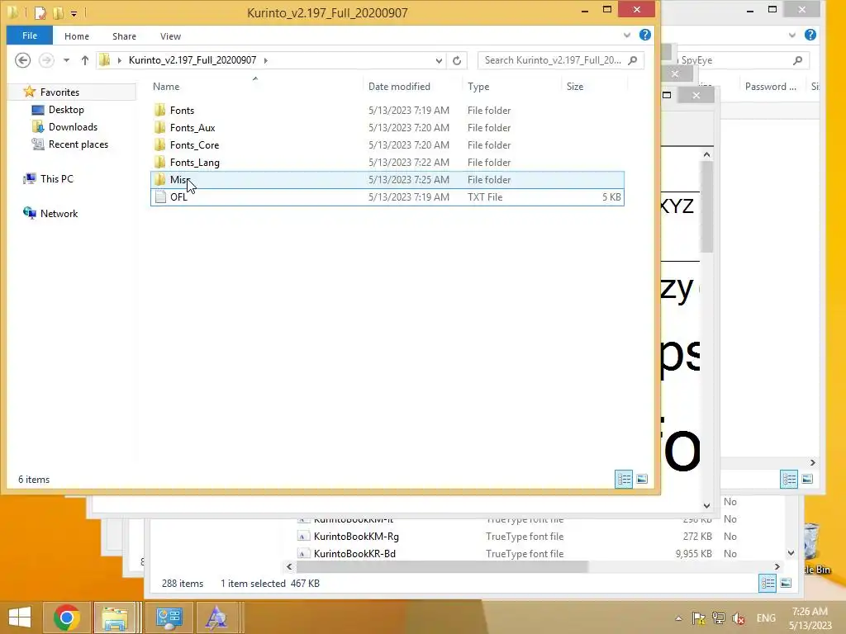This screenshot has height=634, width=846.
Task: Click the Search Kurinto folder input box
Action: click(554, 60)
